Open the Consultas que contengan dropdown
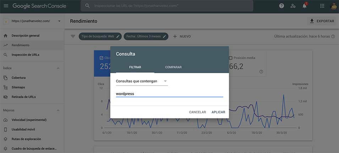This screenshot has width=339, height=153. pyautogui.click(x=142, y=81)
